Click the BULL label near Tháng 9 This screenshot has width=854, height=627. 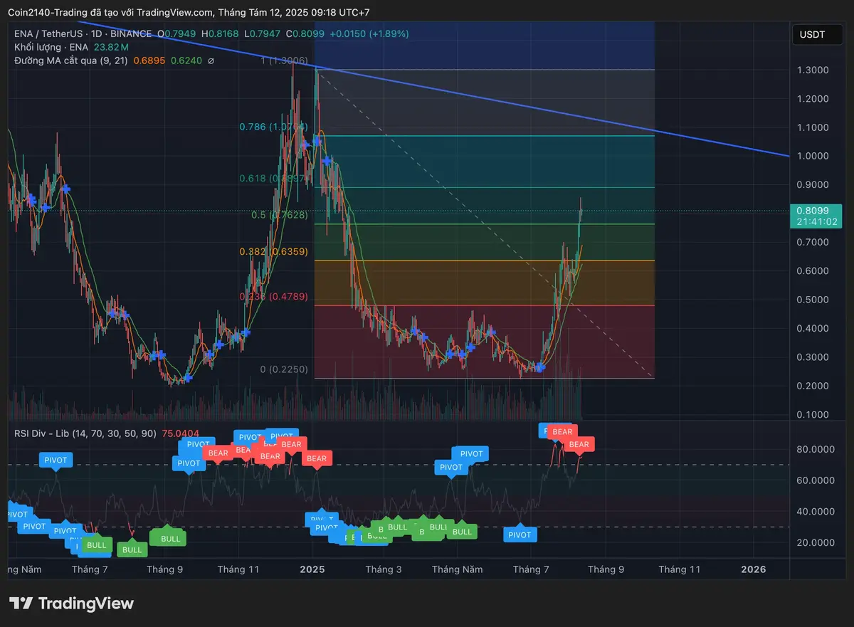coord(170,539)
